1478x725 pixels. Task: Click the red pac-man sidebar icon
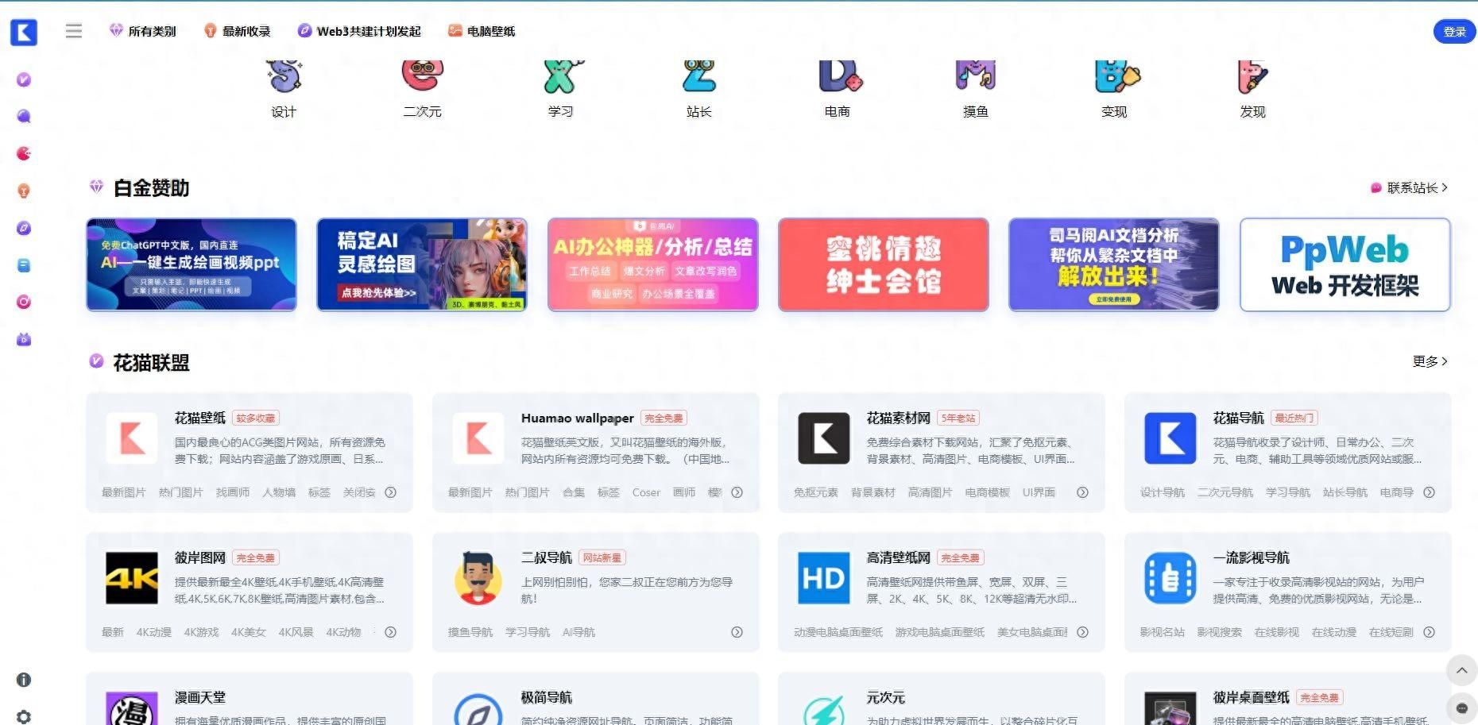24,153
